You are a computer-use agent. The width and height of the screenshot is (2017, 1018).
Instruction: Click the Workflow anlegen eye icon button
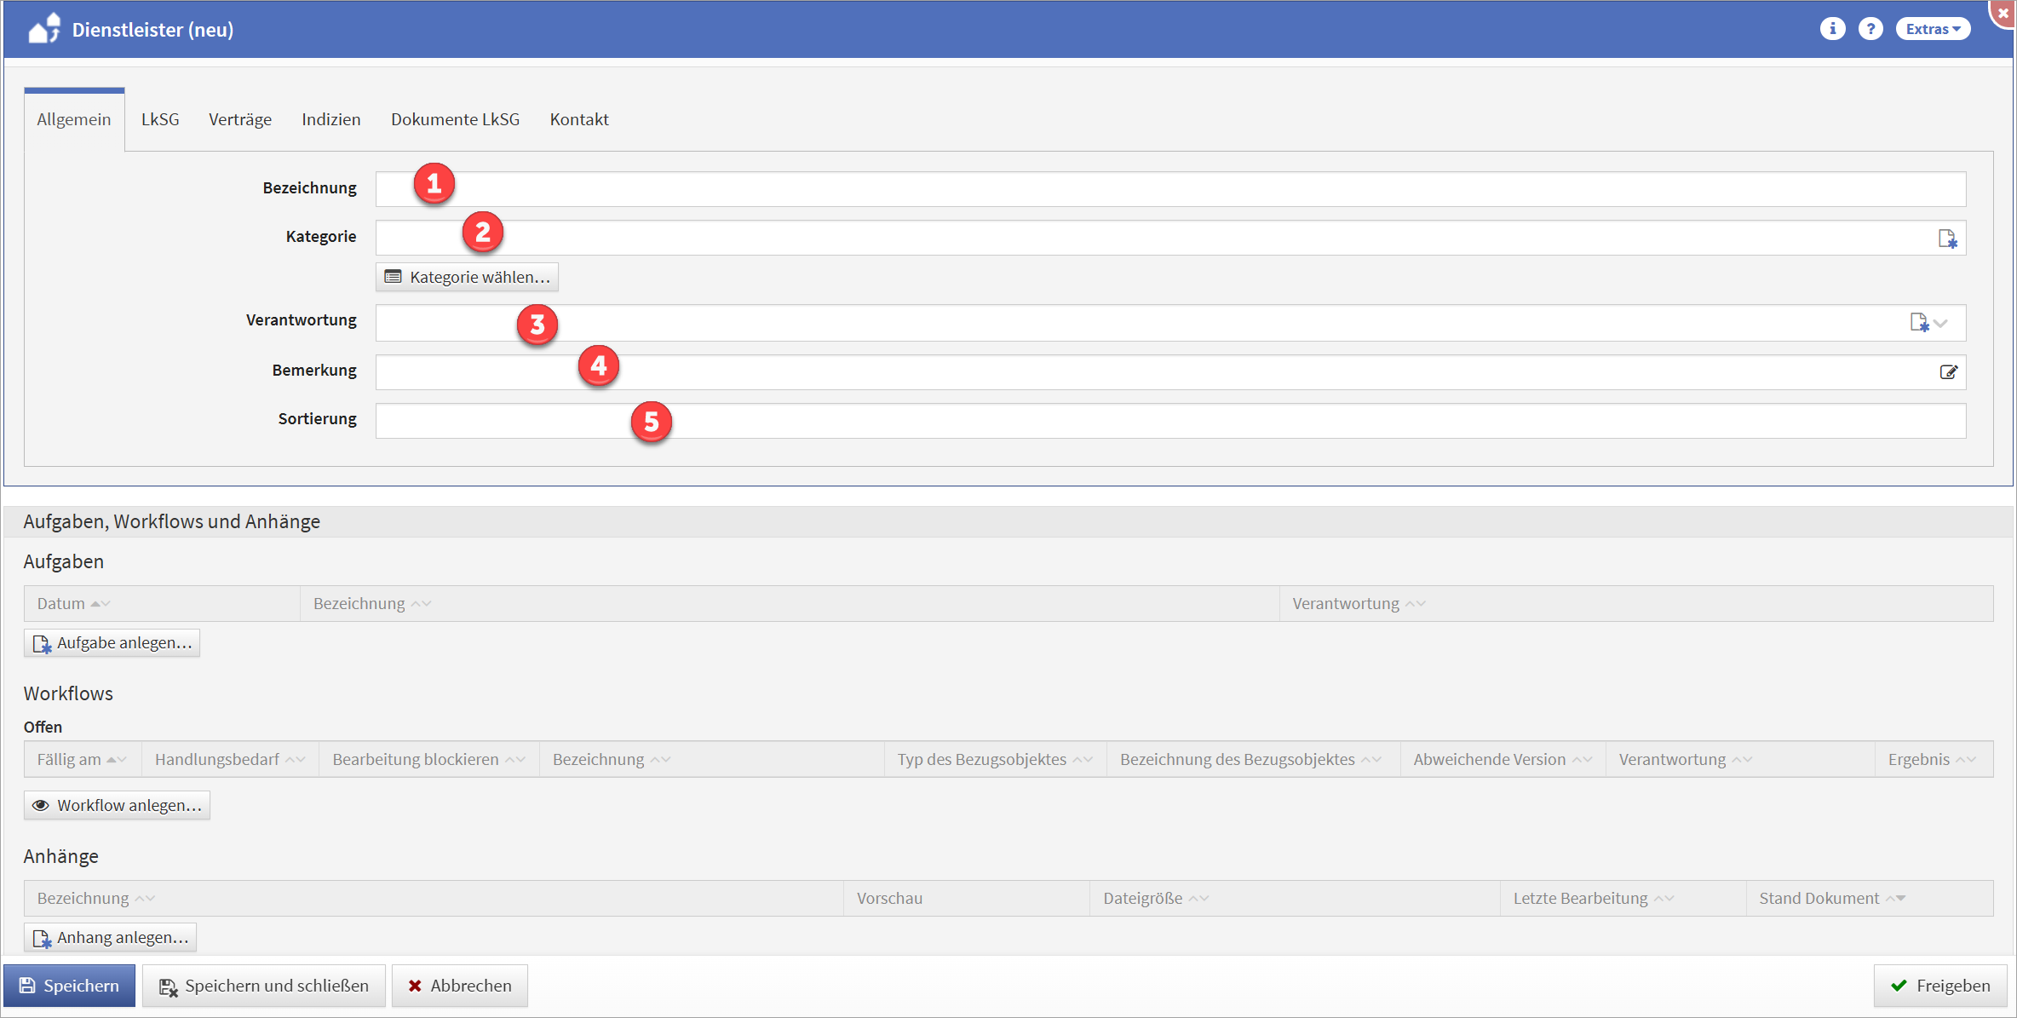pos(117,805)
